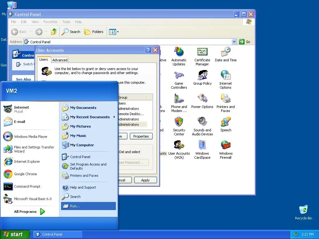This screenshot has height=239, width=319.
Task: Click the Up folder toolbar icon
Action: click(x=54, y=32)
